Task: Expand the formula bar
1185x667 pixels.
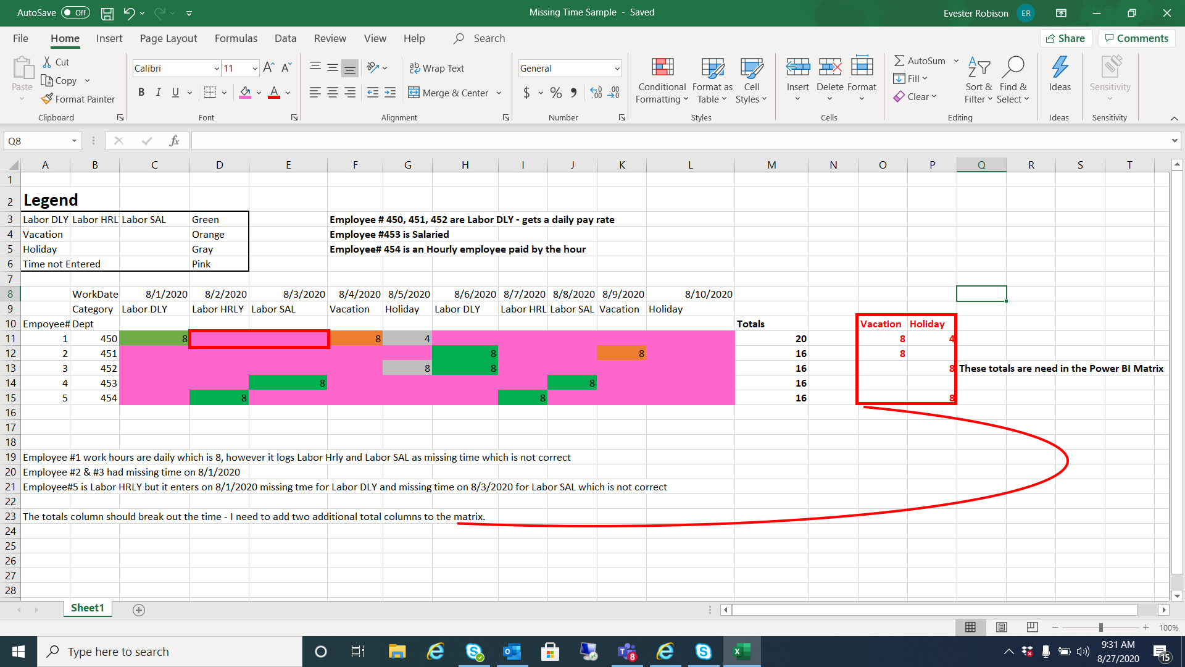Action: coord(1174,141)
